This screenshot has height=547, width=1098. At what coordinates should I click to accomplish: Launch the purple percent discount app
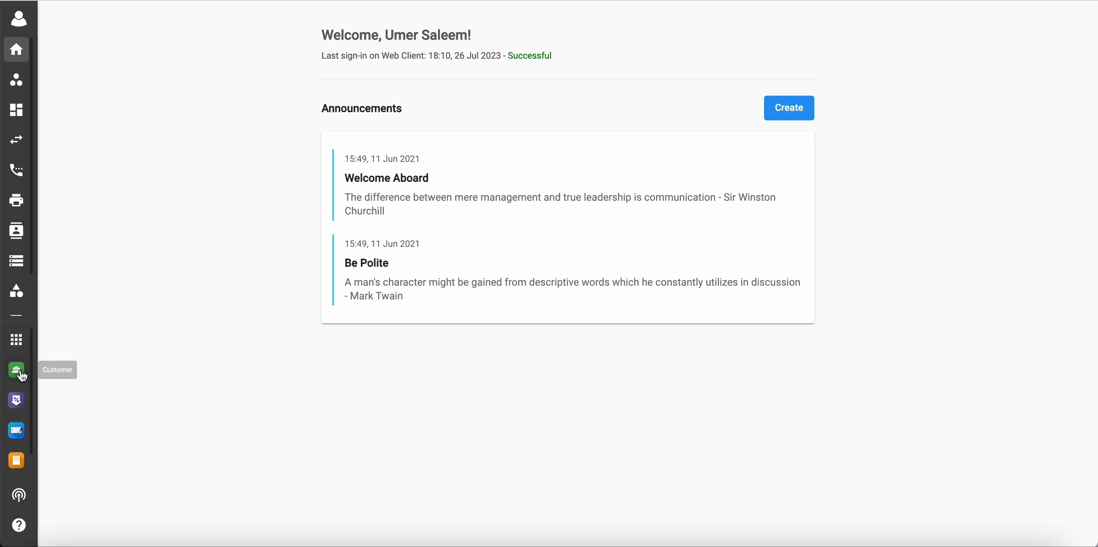[x=16, y=400]
